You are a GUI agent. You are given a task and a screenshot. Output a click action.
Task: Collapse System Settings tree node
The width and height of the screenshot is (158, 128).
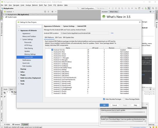(21, 39)
